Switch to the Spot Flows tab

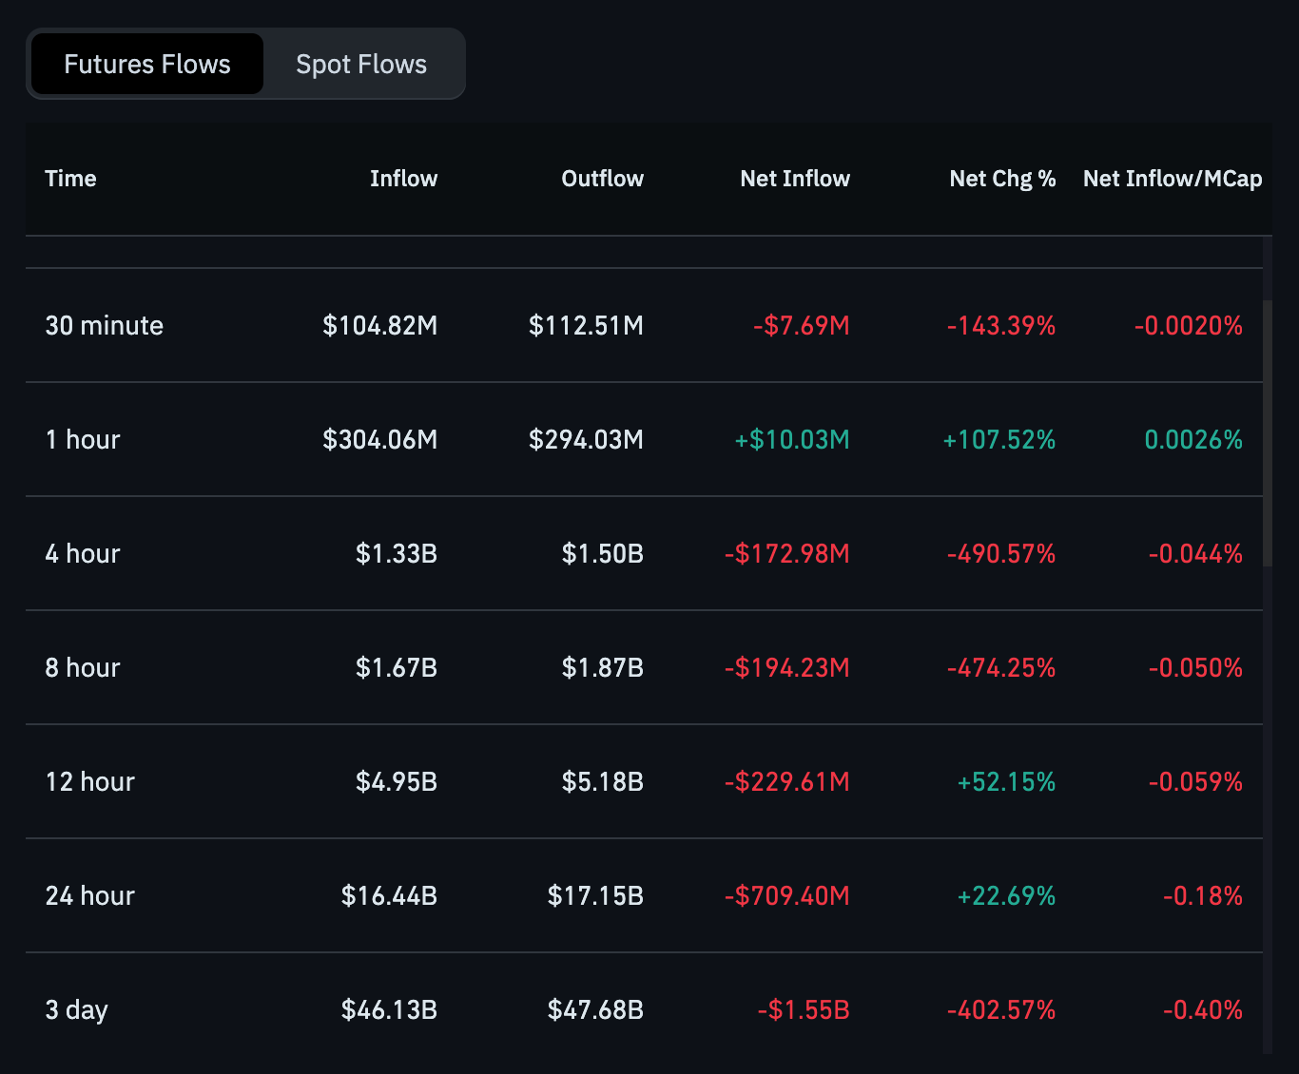tap(361, 64)
